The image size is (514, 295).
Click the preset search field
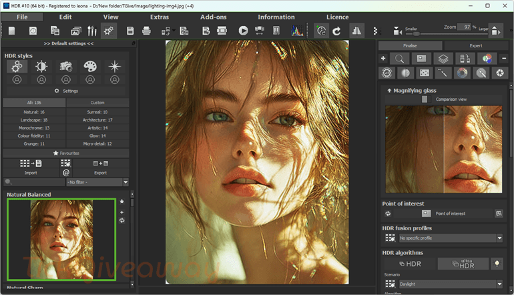[34, 182]
